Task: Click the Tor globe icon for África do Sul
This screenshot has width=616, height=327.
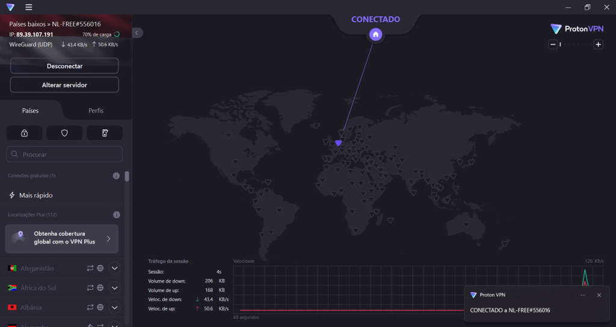Action: coord(100,288)
